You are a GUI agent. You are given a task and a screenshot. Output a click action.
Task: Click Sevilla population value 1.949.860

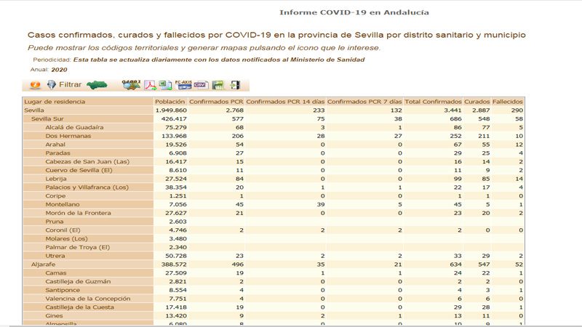(x=171, y=110)
